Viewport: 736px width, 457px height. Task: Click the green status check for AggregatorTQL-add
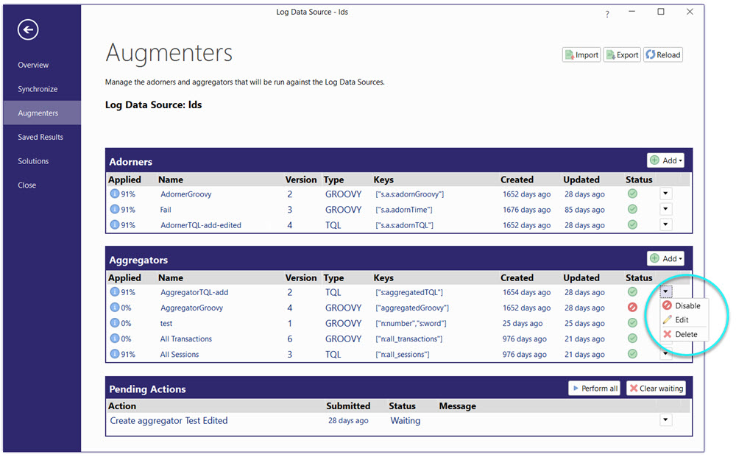pos(632,292)
